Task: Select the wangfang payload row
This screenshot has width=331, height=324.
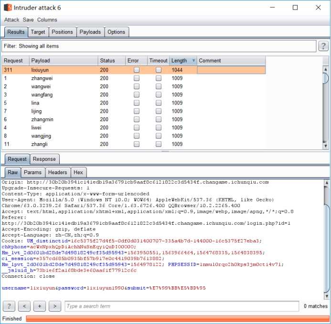Action: click(x=134, y=94)
